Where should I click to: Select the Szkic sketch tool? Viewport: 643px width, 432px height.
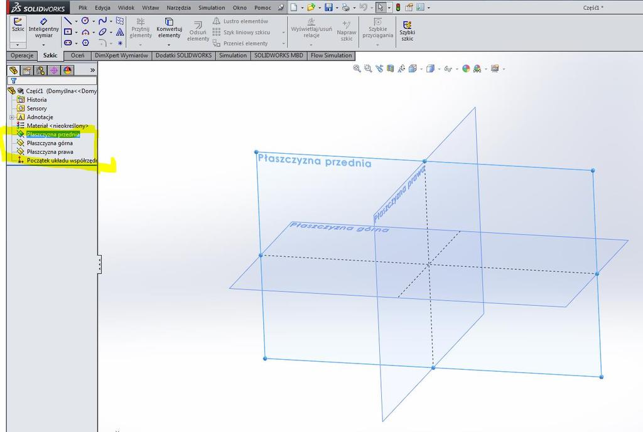point(18,25)
